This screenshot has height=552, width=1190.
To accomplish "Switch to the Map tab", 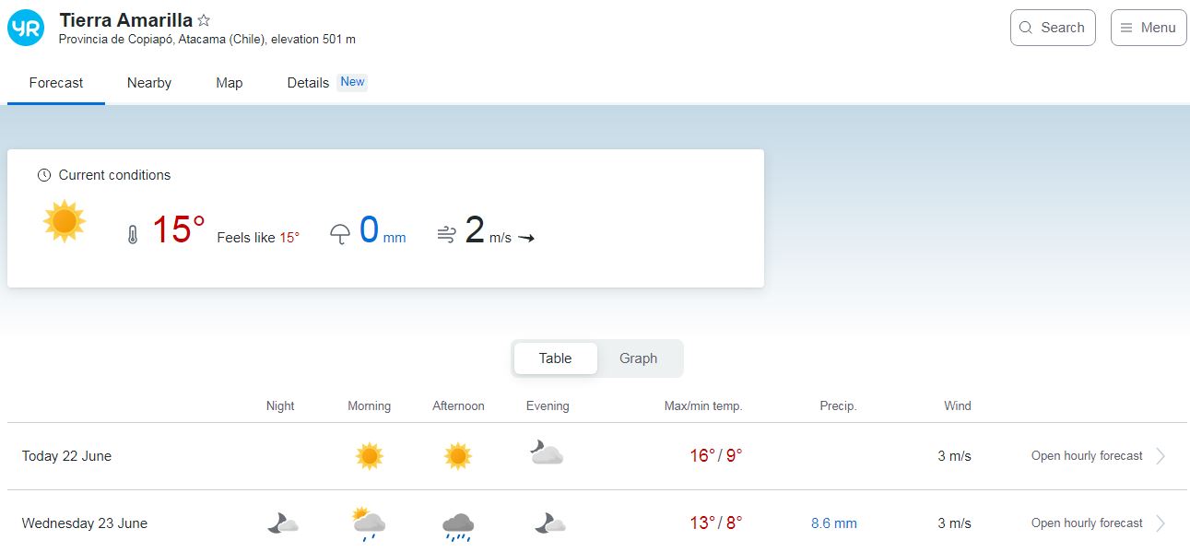I will [229, 83].
